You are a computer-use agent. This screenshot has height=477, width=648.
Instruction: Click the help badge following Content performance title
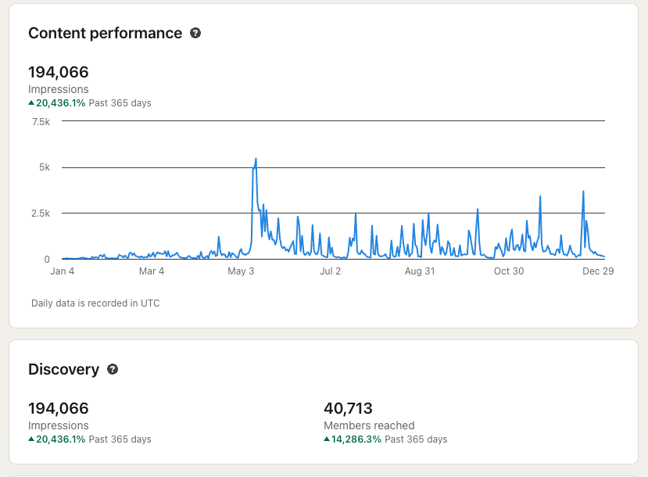pyautogui.click(x=195, y=33)
